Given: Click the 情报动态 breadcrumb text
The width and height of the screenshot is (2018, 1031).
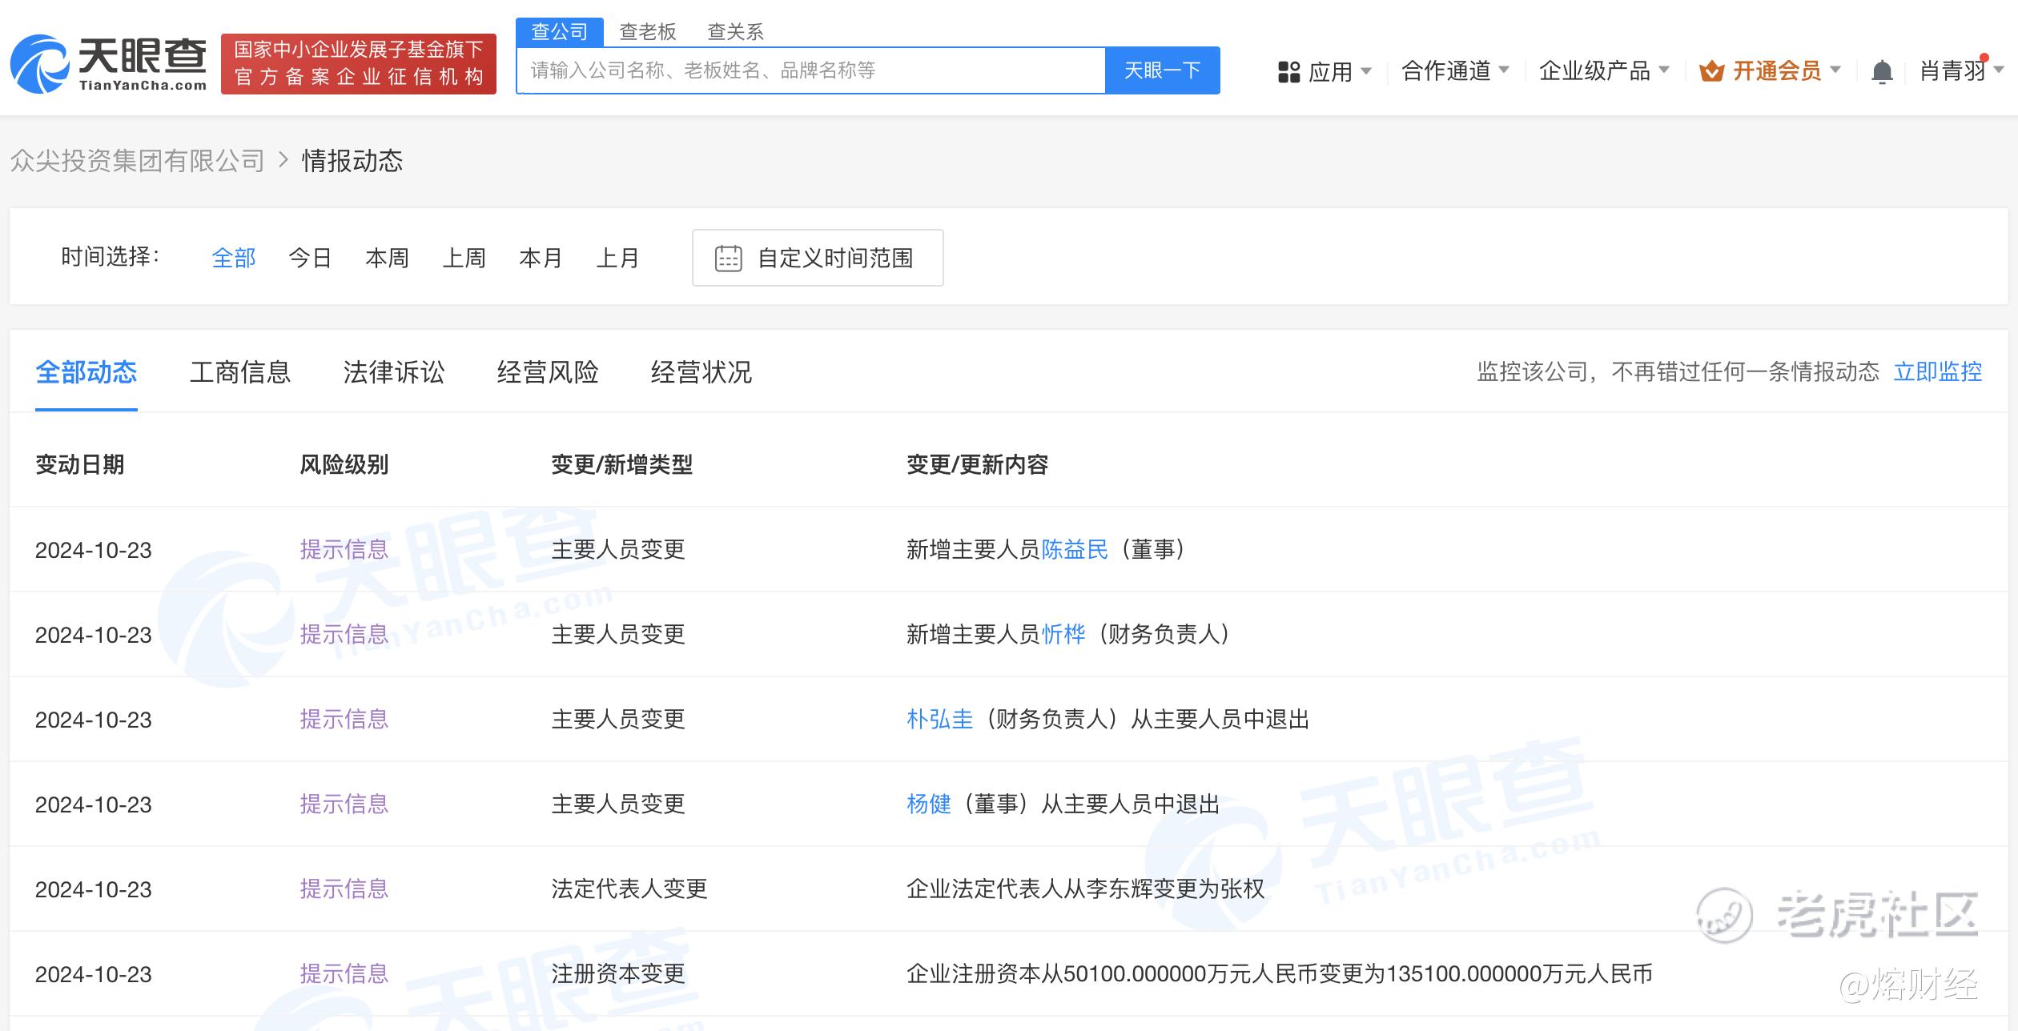Looking at the screenshot, I should click(352, 161).
